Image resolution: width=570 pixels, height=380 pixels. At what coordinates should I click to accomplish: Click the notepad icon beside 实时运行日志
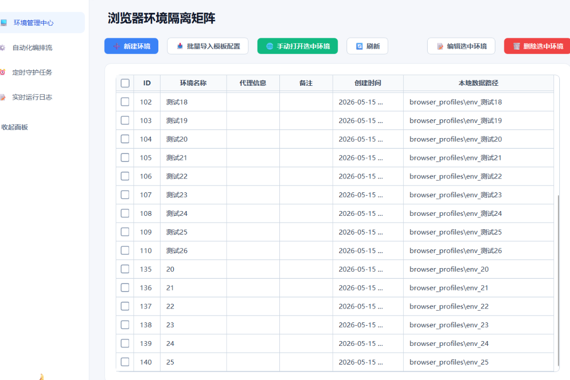point(3,97)
